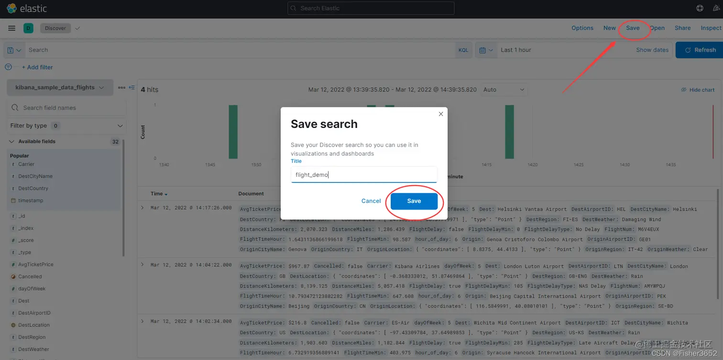Click the Hide chart icon link

[698, 90]
